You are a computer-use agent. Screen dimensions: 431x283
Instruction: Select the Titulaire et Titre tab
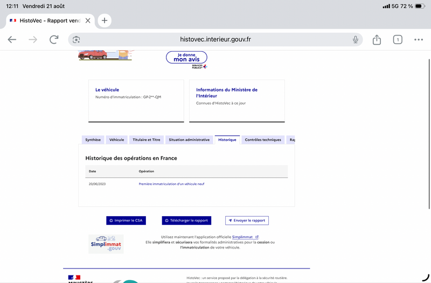click(146, 140)
